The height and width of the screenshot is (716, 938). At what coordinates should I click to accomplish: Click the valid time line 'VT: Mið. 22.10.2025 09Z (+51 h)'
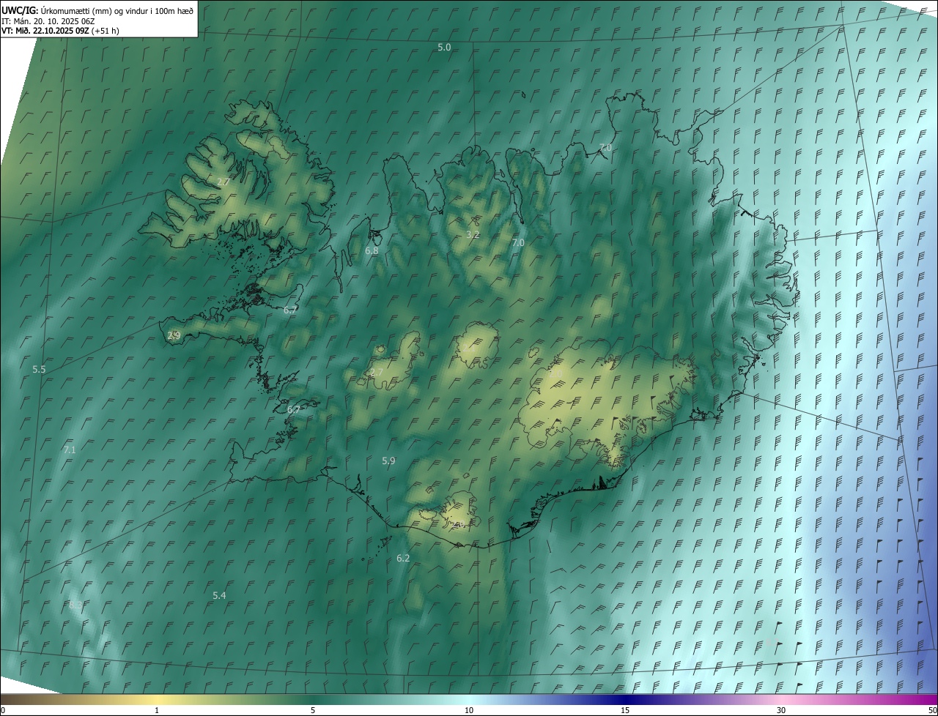point(60,31)
